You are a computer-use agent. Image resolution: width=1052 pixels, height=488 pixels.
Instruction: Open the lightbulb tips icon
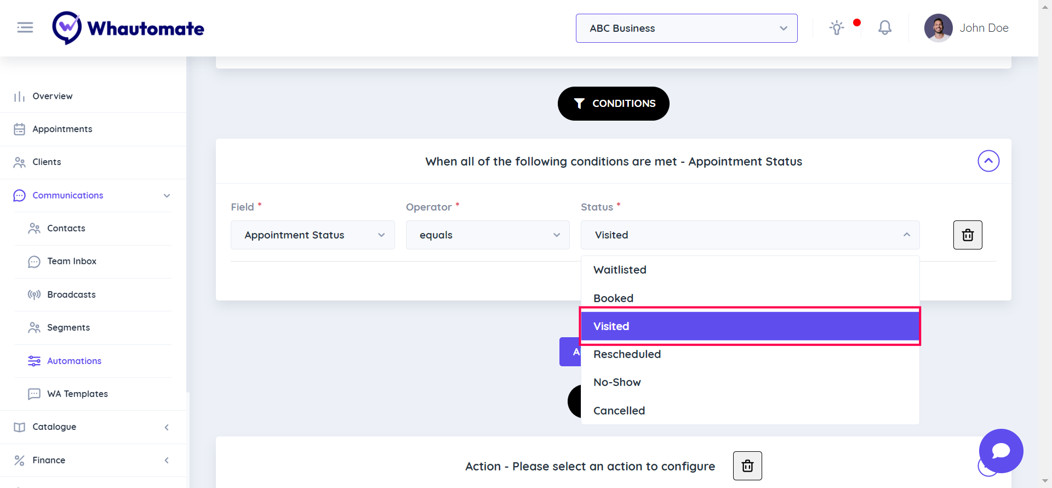point(836,28)
